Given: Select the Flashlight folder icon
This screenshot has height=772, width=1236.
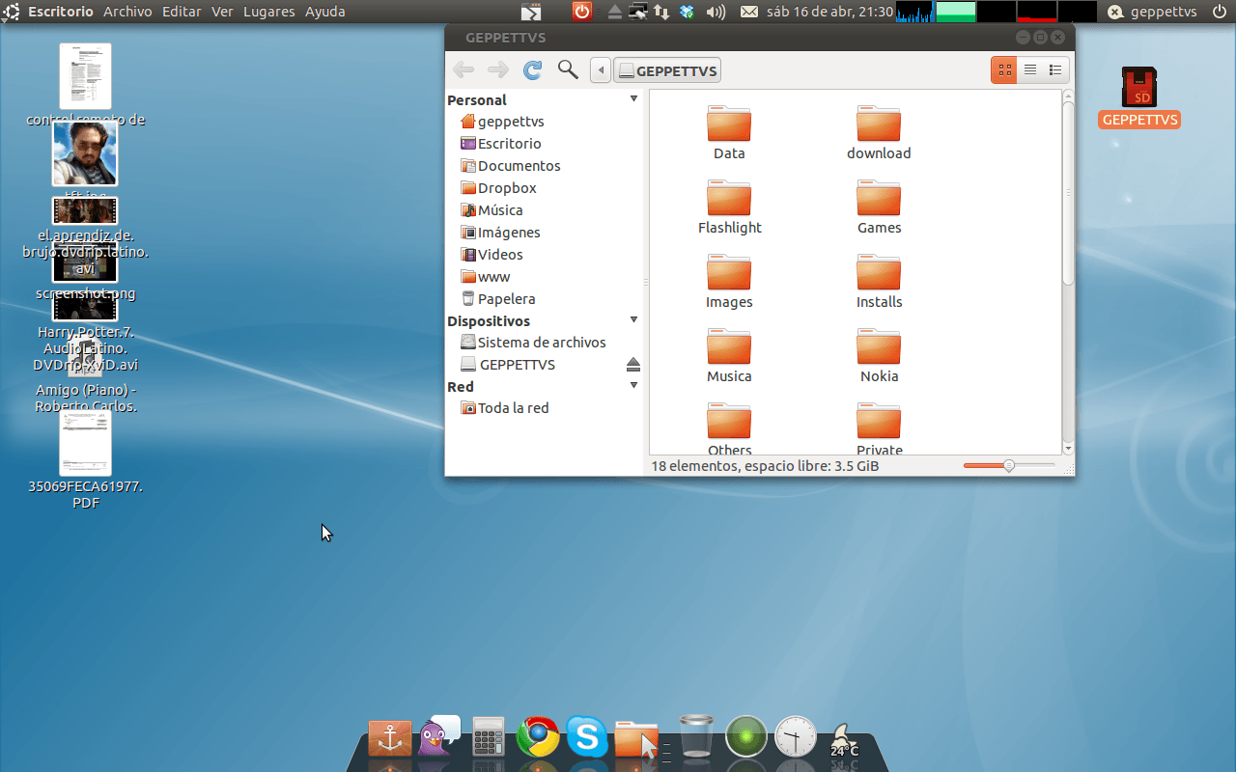Looking at the screenshot, I should pyautogui.click(x=729, y=198).
